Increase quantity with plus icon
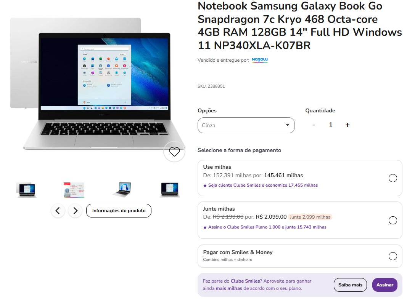The image size is (407, 299). coord(347,125)
